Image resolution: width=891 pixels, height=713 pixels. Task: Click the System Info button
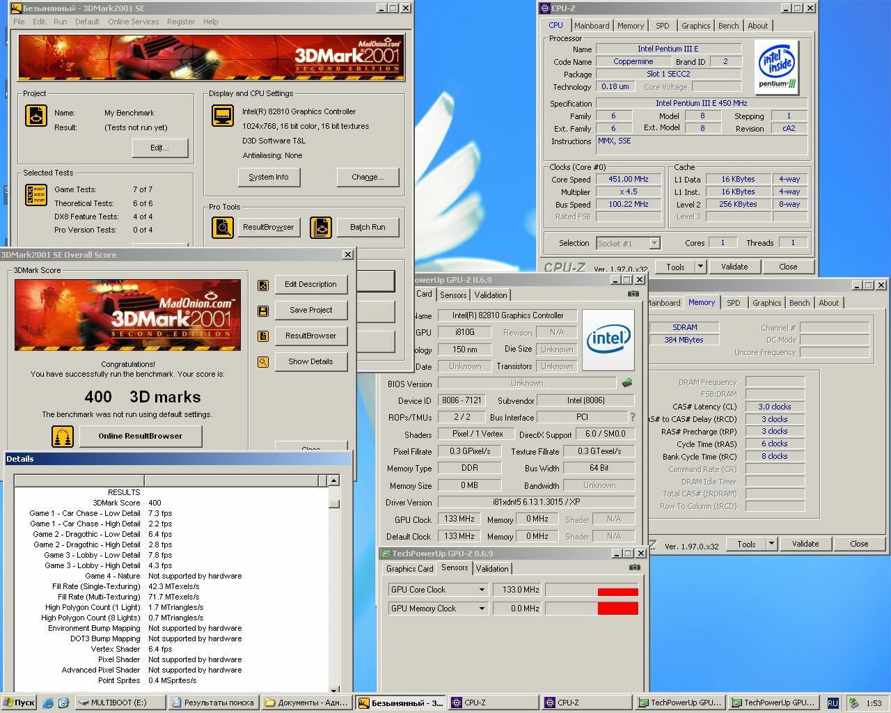(x=269, y=178)
